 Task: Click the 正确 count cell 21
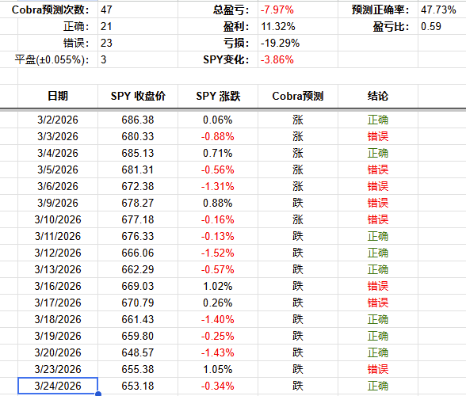(138, 26)
